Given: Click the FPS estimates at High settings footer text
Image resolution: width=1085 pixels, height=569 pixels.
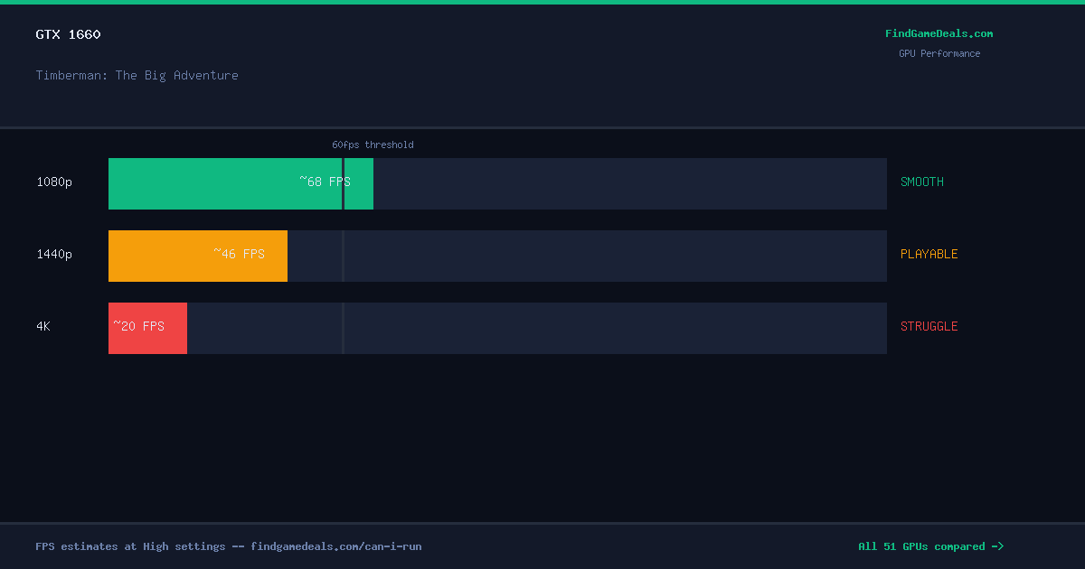Looking at the screenshot, I should 229,546.
